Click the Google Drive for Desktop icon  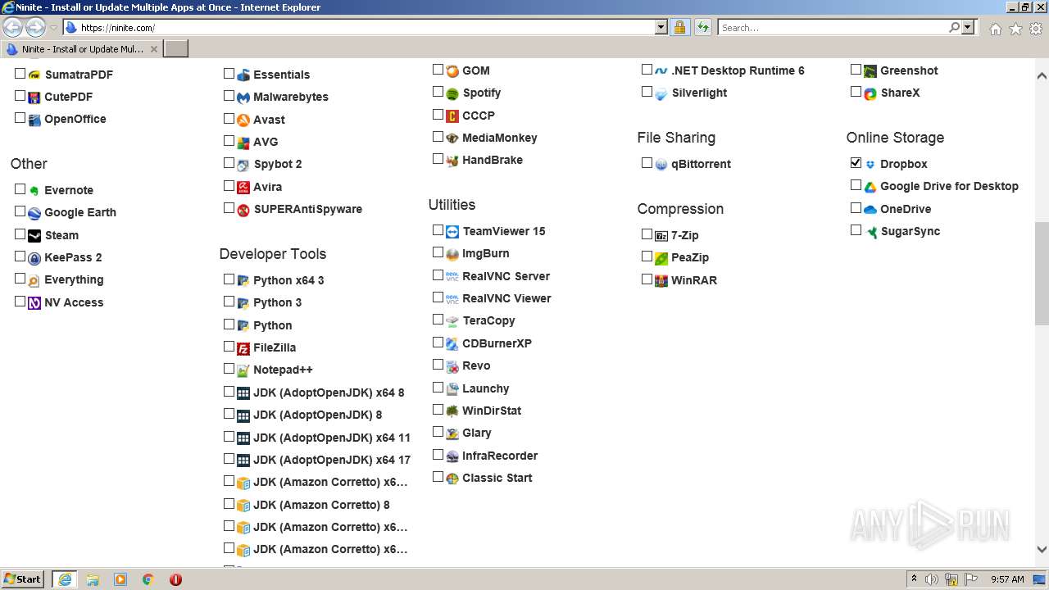point(870,187)
